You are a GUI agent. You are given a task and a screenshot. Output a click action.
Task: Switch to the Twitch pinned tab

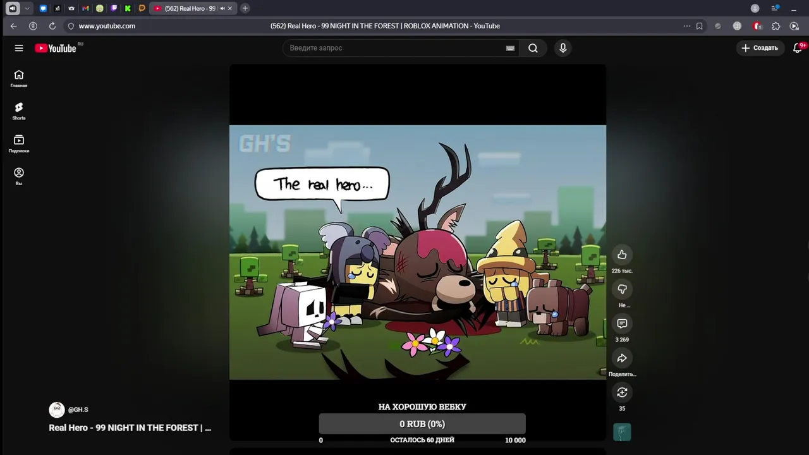point(114,8)
